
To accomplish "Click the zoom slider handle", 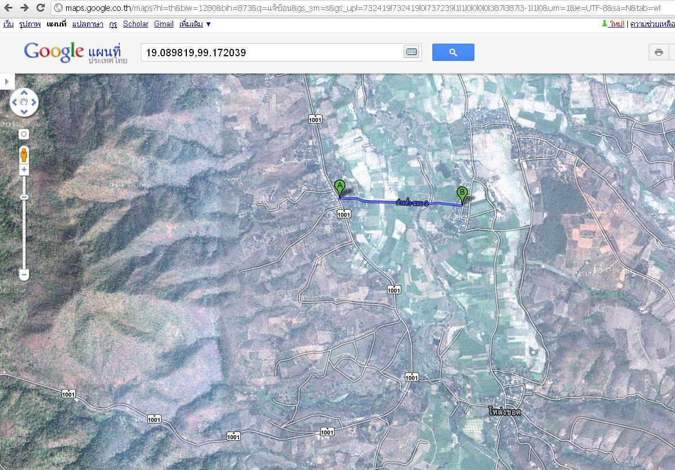I will (24, 197).
